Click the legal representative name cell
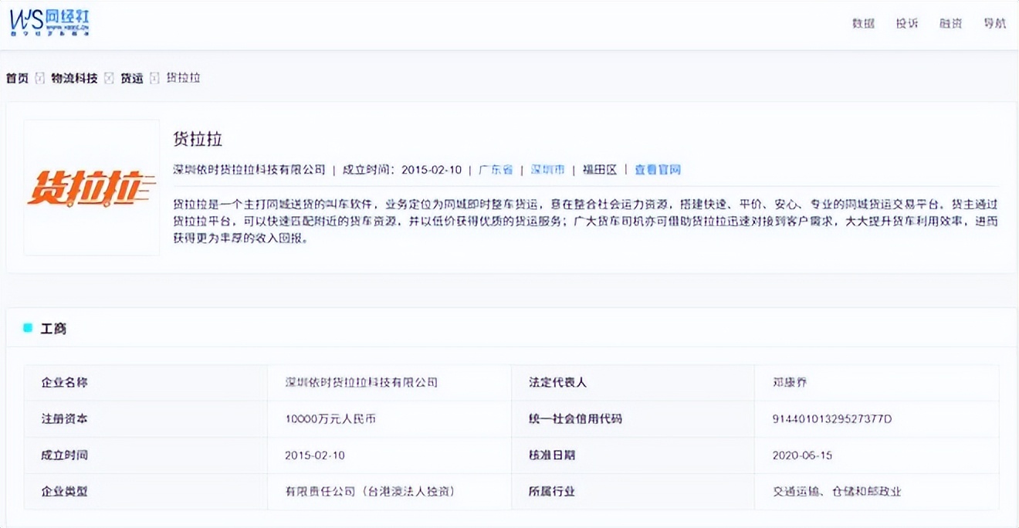This screenshot has width=1019, height=528. click(876, 383)
